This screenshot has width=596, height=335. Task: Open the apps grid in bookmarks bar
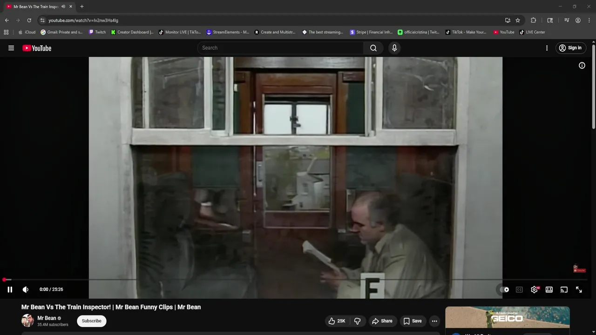coord(6,32)
